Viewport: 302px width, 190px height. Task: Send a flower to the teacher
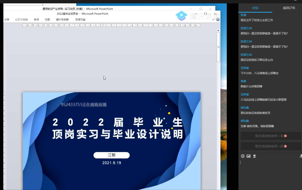pos(254,156)
